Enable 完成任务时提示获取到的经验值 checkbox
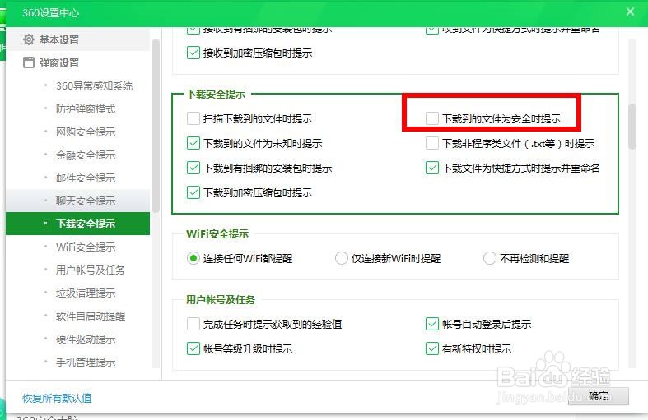 click(193, 324)
